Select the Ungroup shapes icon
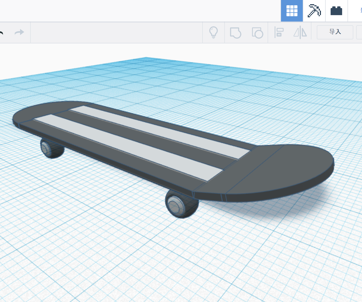This screenshot has height=302, width=362. coord(257,32)
